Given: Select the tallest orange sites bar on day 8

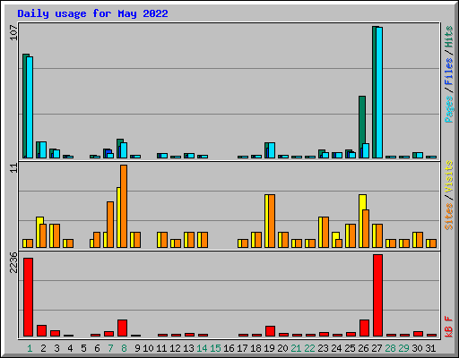Looking at the screenshot, I should [x=124, y=206].
